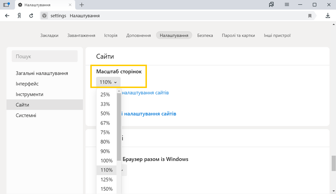Viewport: 336px width, 194px height.
Task: Click the page vertical scrollbar thumb
Action: pos(334,163)
